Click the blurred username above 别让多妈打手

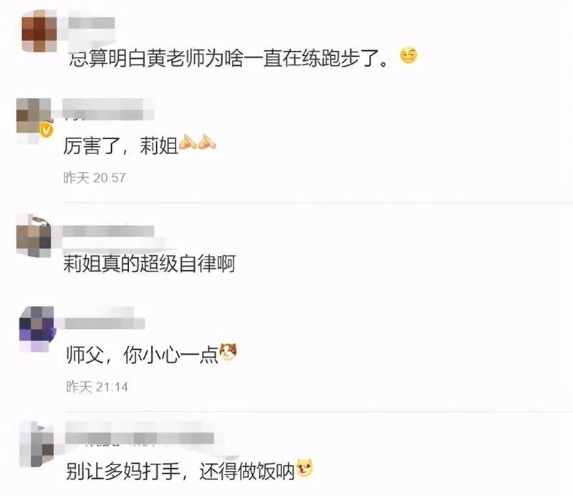[140, 438]
